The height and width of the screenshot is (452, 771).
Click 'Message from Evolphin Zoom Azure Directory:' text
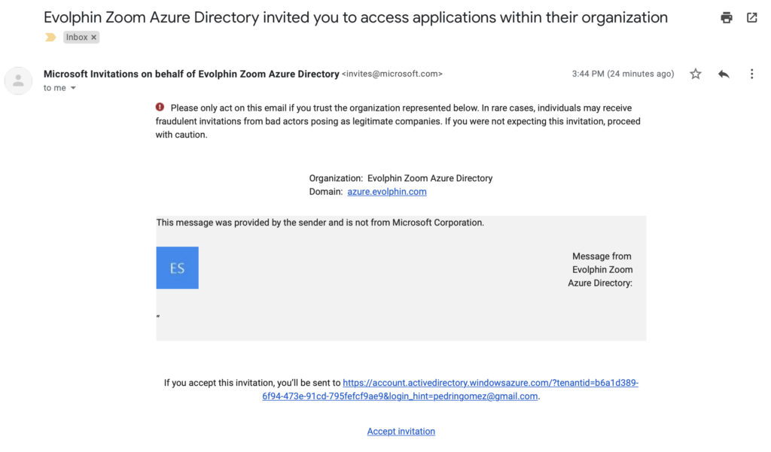point(600,270)
